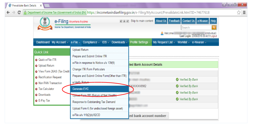This screenshot has width=255, height=124.
Task: Click the E-Pay Tax quick link
Action: pos(44,100)
